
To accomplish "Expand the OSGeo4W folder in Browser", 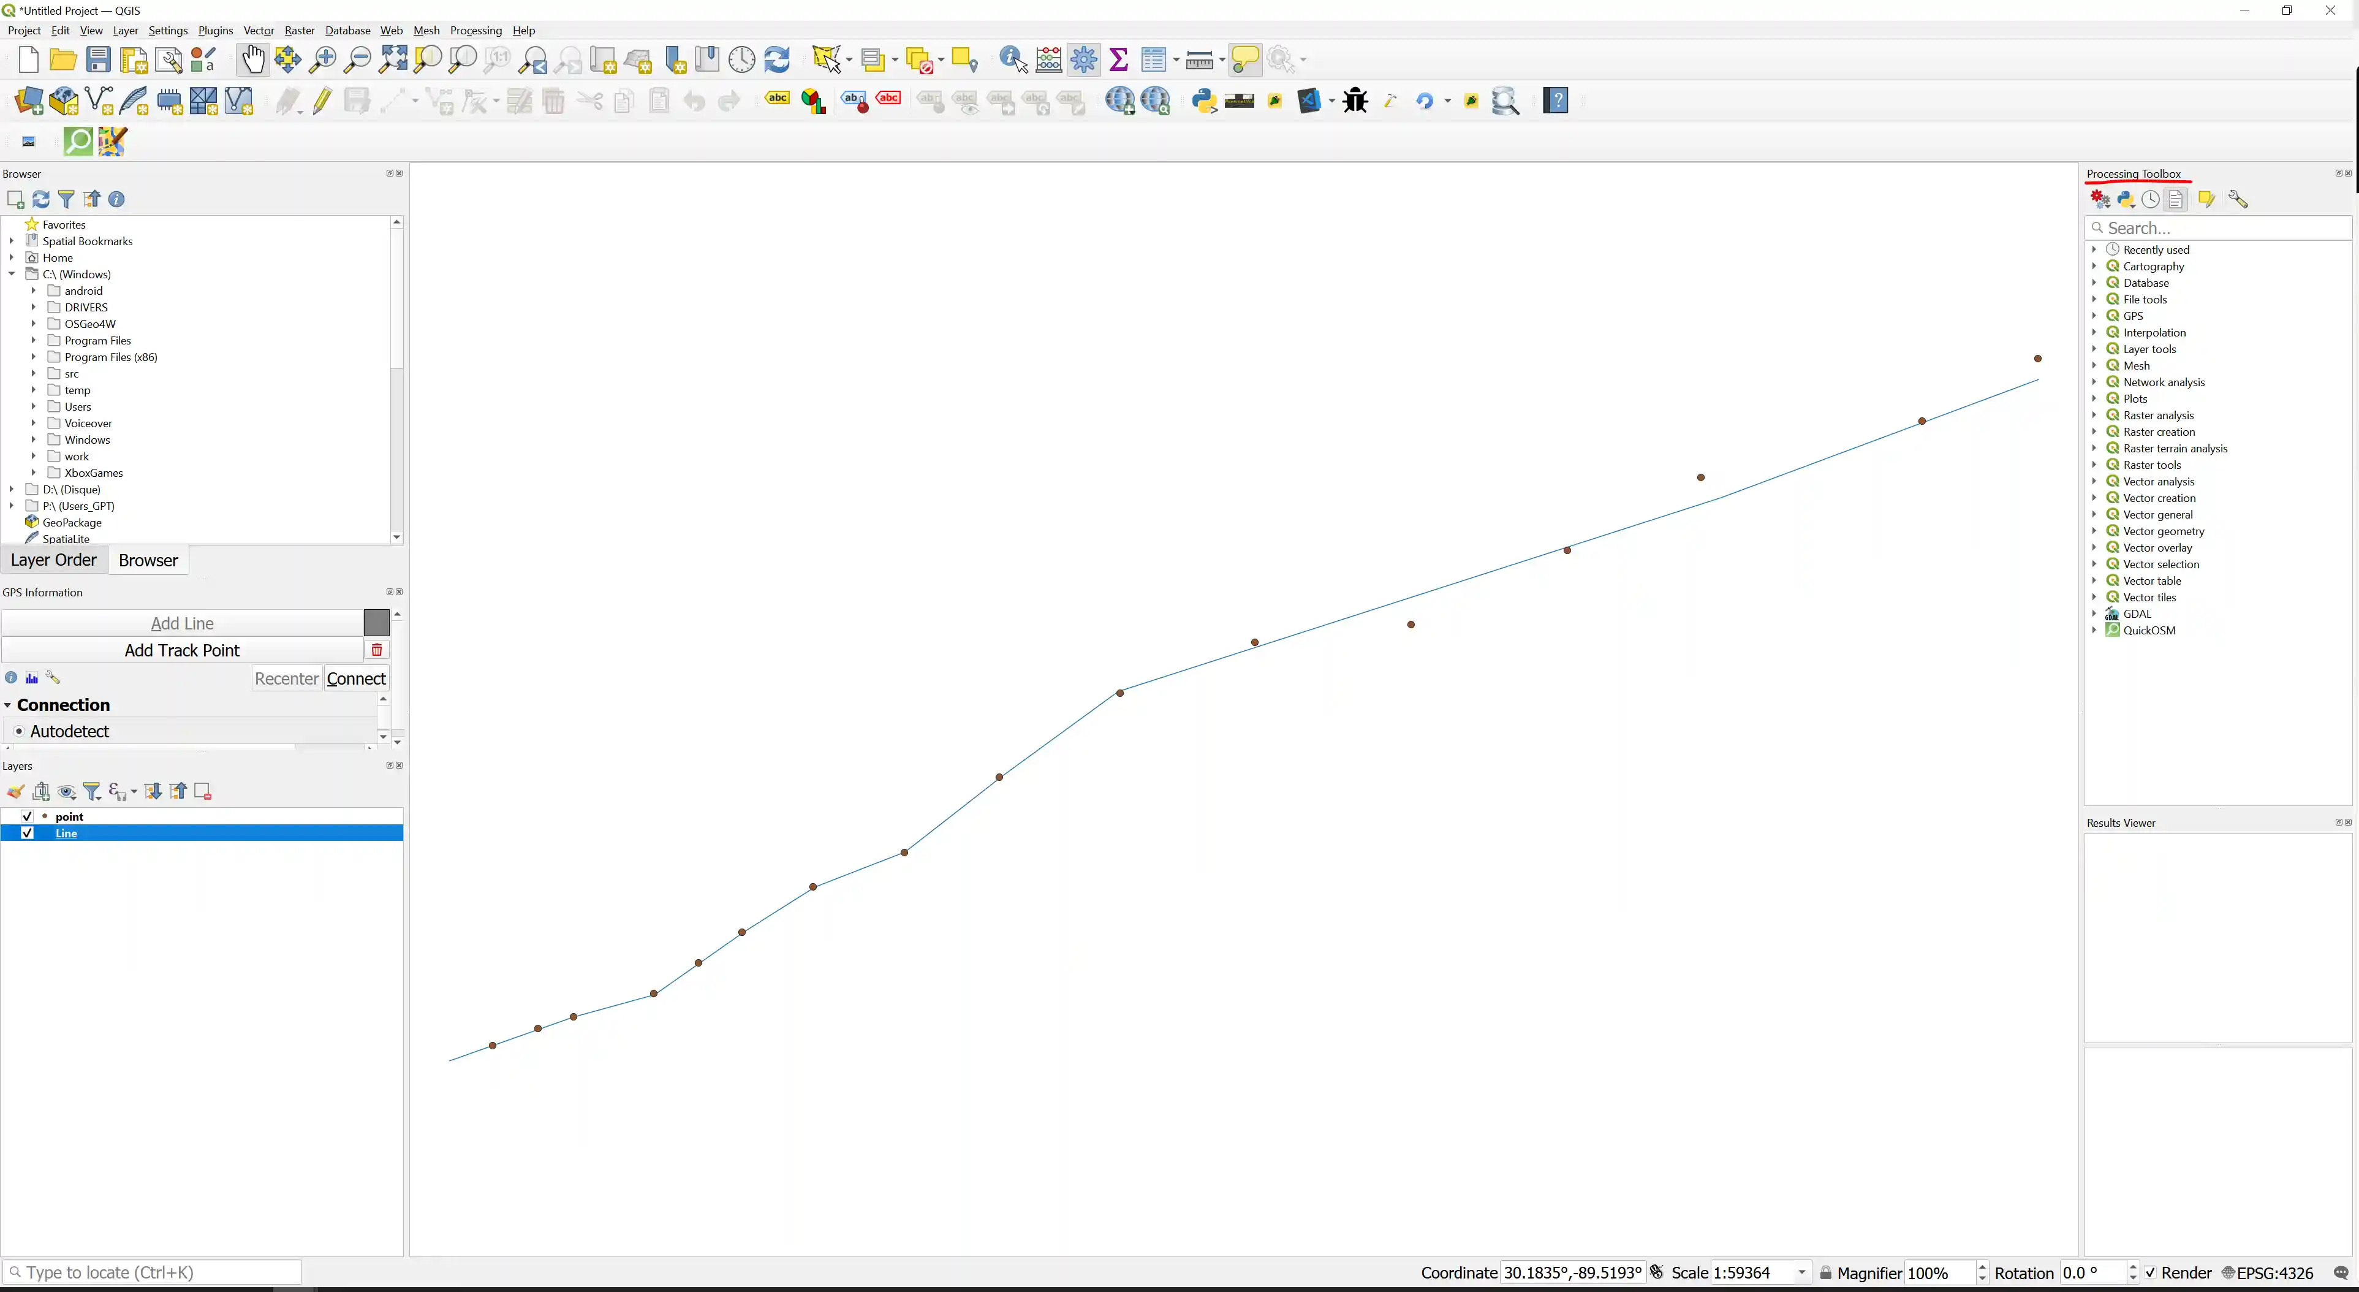I will point(34,324).
